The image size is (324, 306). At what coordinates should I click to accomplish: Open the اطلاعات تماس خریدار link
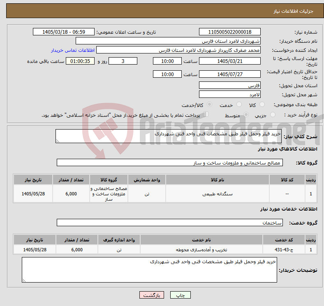(x=73, y=50)
